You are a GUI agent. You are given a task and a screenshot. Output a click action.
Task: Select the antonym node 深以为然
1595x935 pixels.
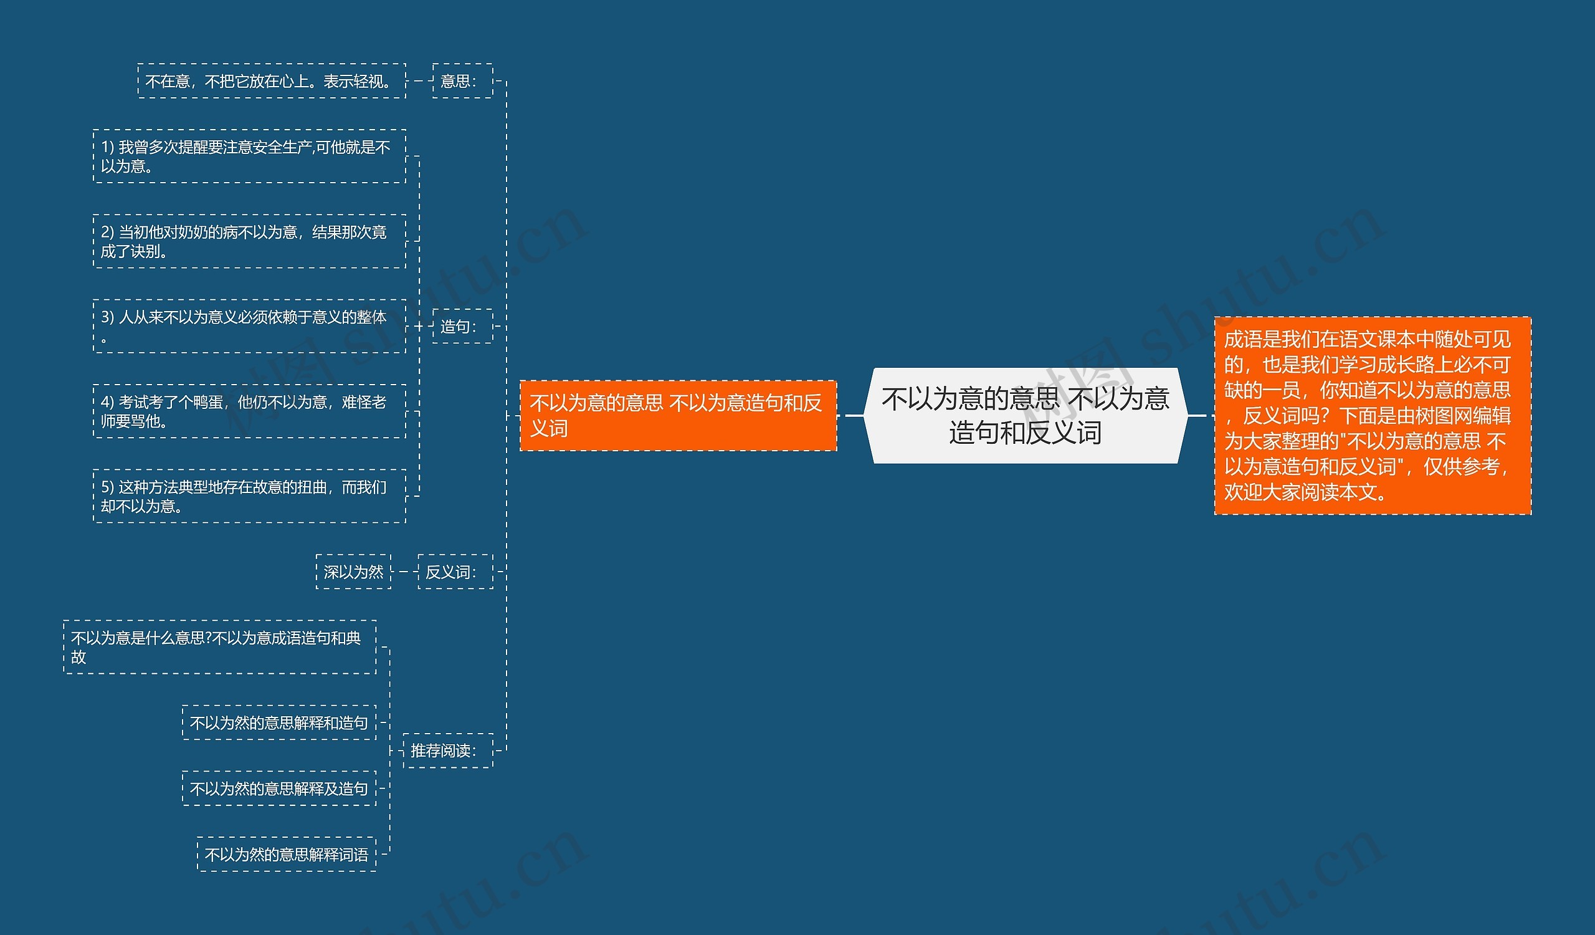pos(353,575)
